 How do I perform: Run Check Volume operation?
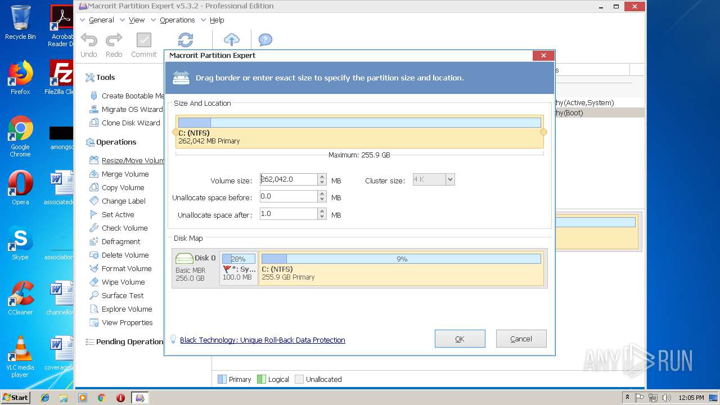point(119,228)
